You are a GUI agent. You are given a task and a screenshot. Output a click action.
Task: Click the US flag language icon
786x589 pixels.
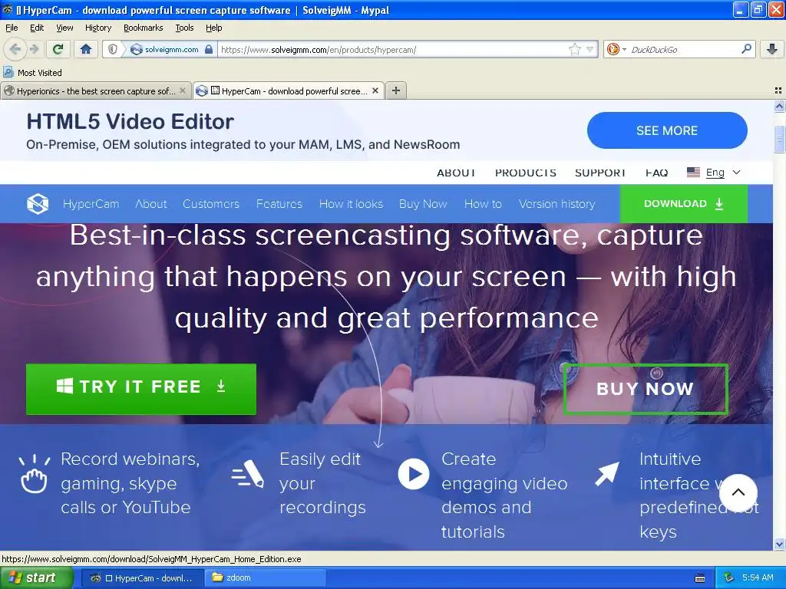click(693, 173)
